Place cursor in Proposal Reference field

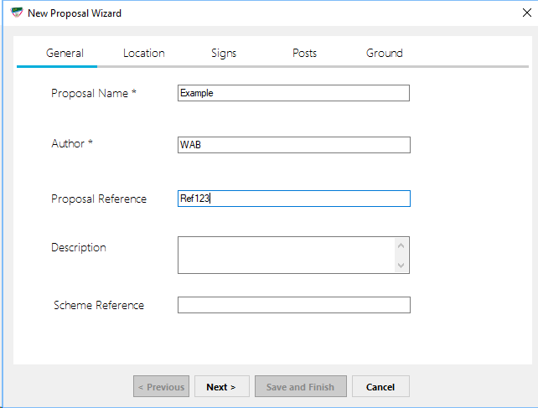tap(293, 199)
